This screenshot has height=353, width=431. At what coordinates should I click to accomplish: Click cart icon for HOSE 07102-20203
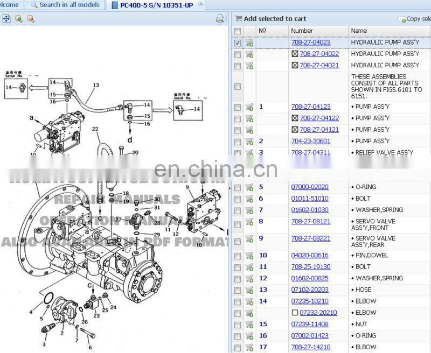249,290
